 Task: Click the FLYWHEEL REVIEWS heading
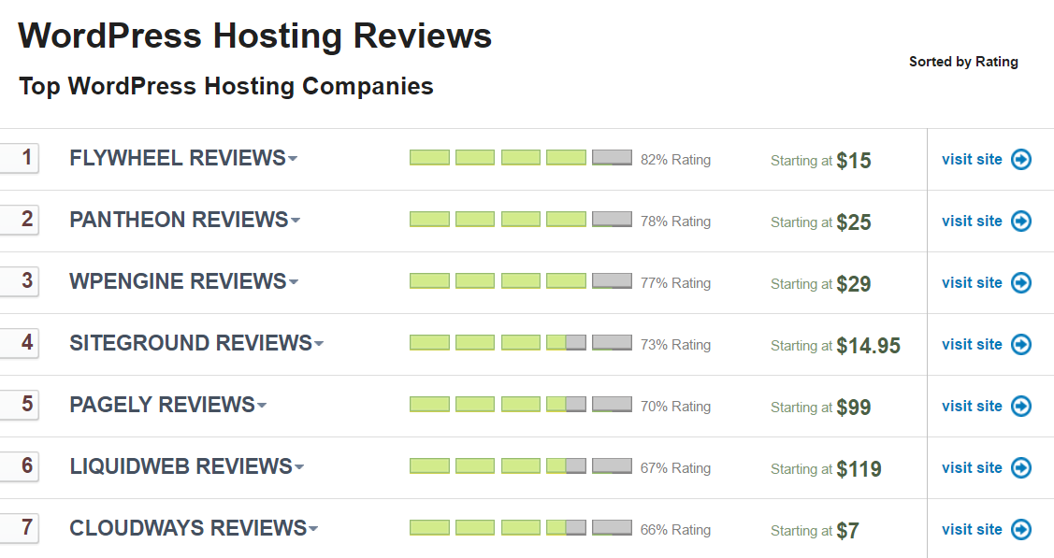coord(178,158)
